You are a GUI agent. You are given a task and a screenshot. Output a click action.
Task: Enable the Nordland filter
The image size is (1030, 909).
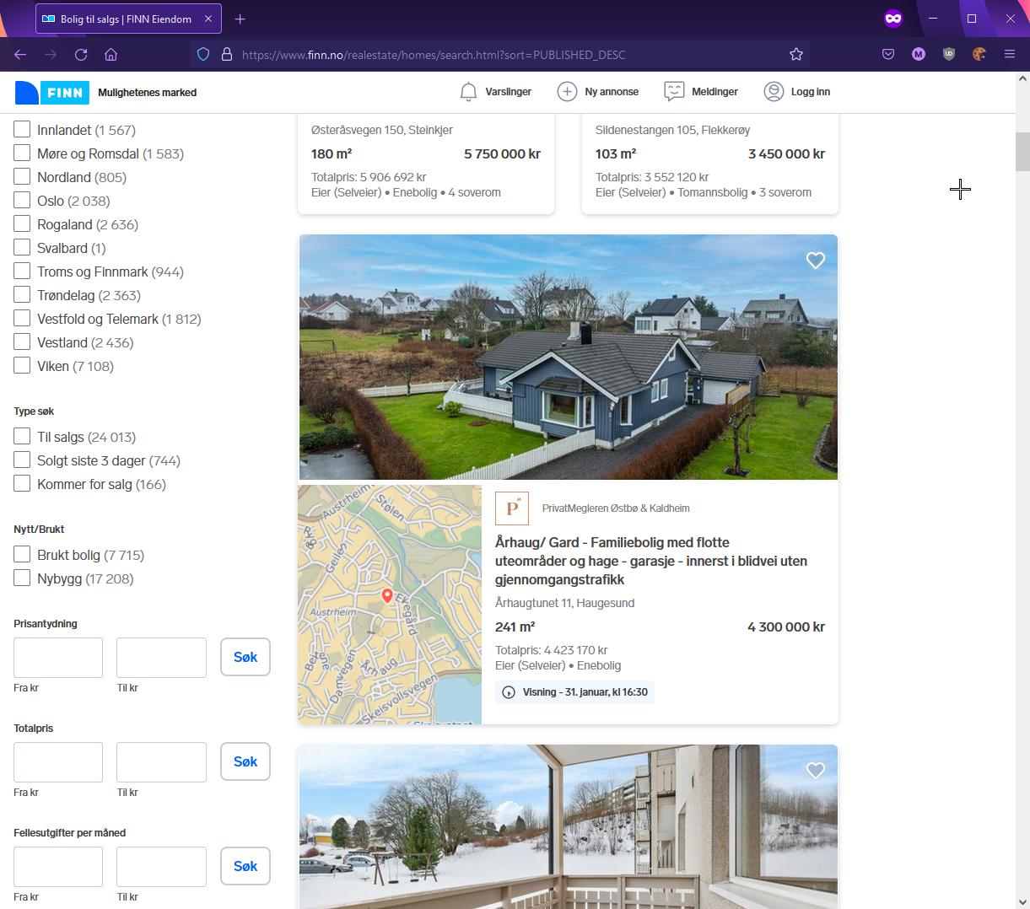(22, 177)
